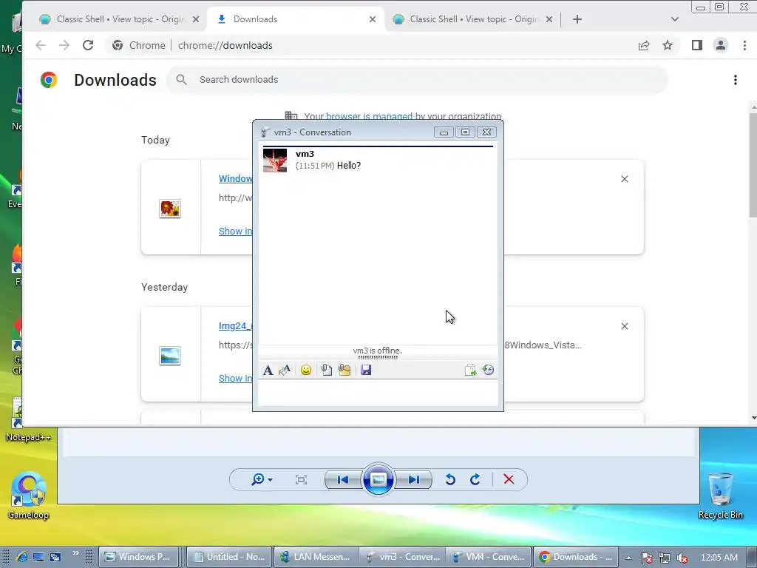Go back in Chrome
Screen dimensions: 757x568
[x=41, y=45]
